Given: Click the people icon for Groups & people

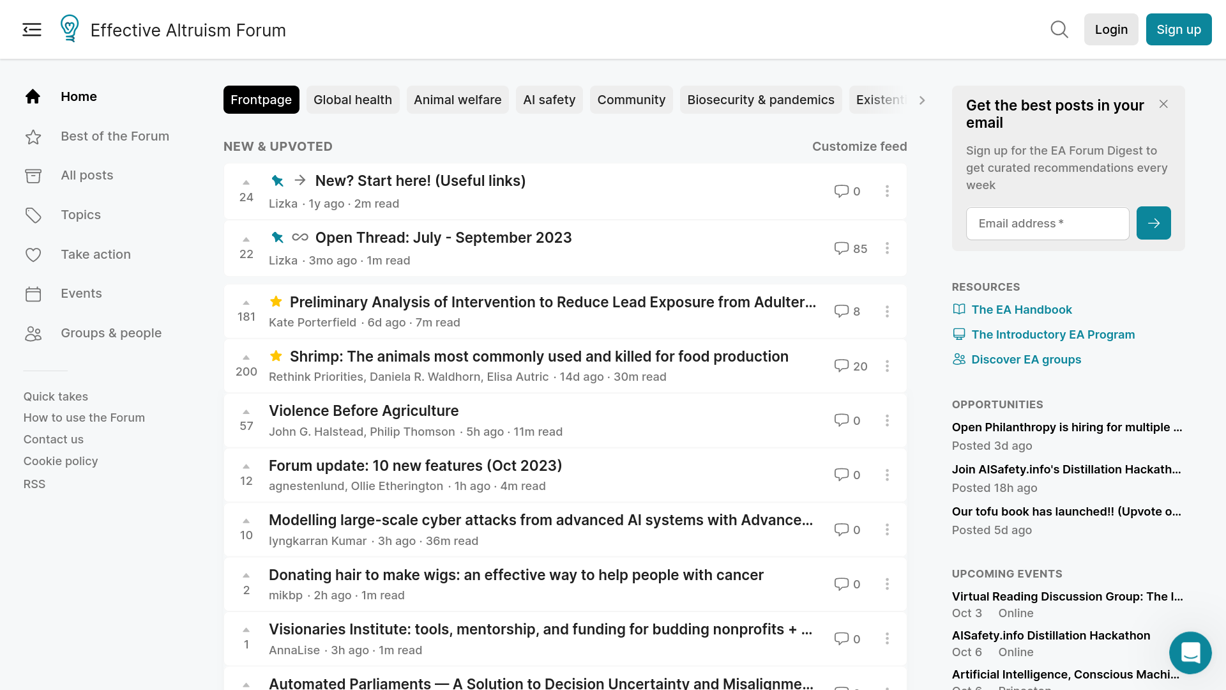Looking at the screenshot, I should coord(33,333).
